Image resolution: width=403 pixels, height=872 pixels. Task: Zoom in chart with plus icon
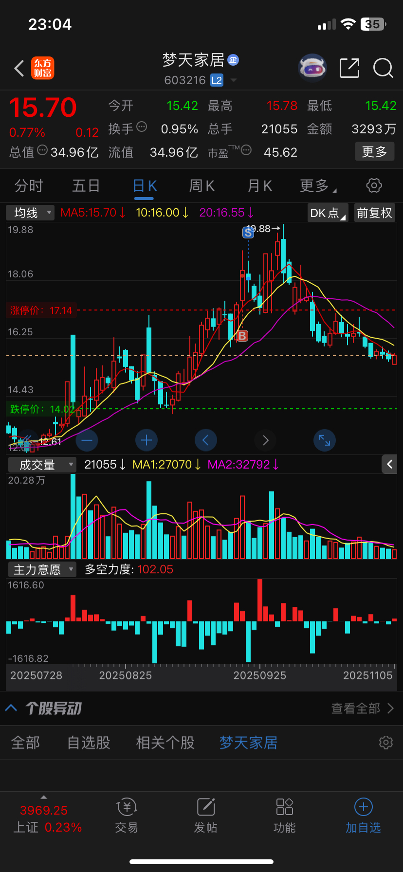point(147,440)
